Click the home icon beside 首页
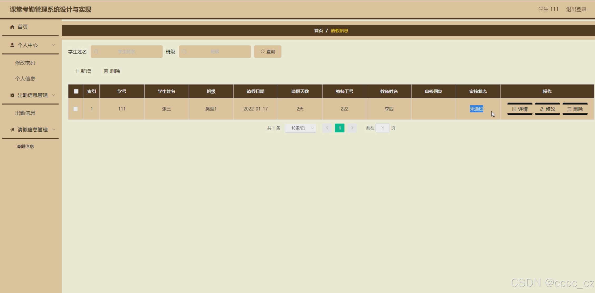 [12, 27]
